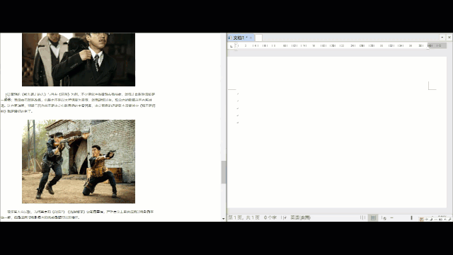Screen dimensions: 453x255
Task: Click the paragraph between the two photos
Action: (78, 103)
